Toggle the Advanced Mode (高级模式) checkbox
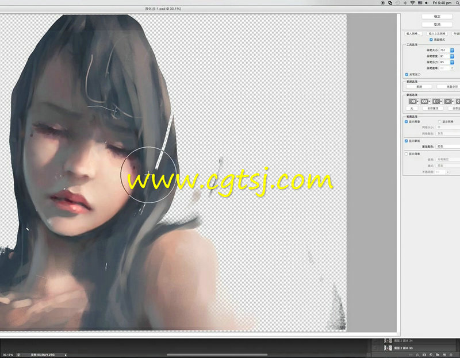 pyautogui.click(x=431, y=40)
